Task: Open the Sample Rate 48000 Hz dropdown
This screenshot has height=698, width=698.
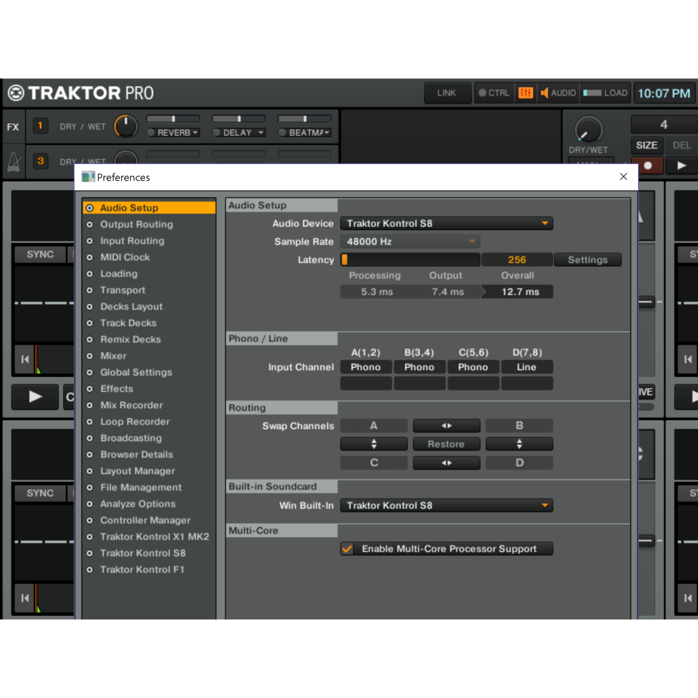Action: pos(410,242)
